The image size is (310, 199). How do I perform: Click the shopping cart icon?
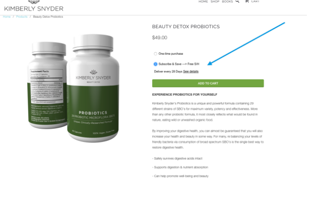pyautogui.click(x=247, y=1)
